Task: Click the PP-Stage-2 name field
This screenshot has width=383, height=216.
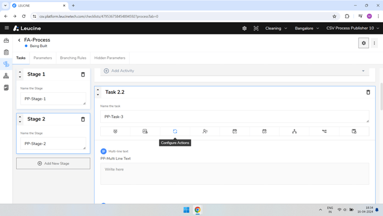Action: click(x=53, y=143)
